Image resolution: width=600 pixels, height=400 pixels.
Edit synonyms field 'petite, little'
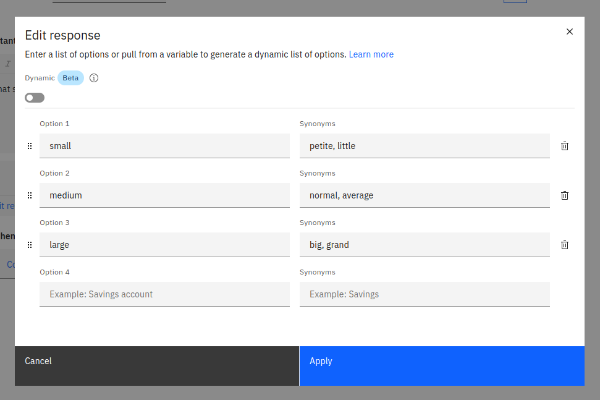(x=425, y=146)
